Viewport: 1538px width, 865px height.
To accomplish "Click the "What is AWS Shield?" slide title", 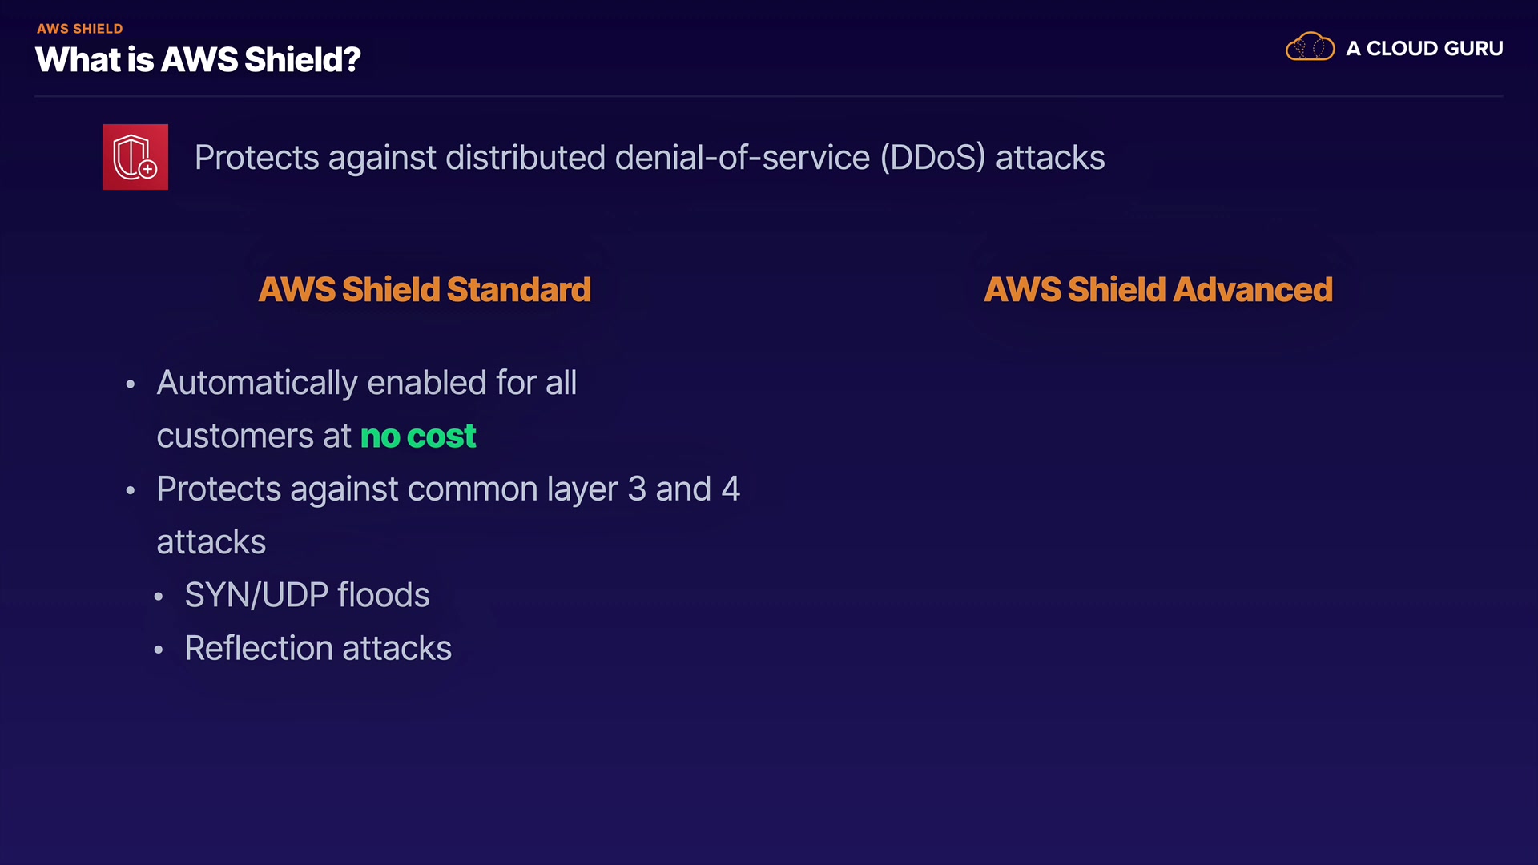I will [198, 60].
